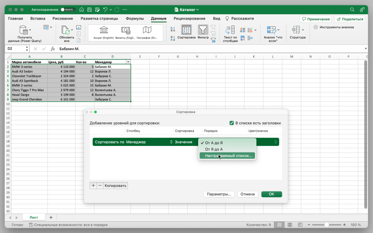Click the Фильтр funnel button

pyautogui.click(x=203, y=32)
